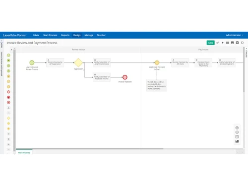Expand the collapsed right side panel
248x186 pixels.
tap(247, 49)
